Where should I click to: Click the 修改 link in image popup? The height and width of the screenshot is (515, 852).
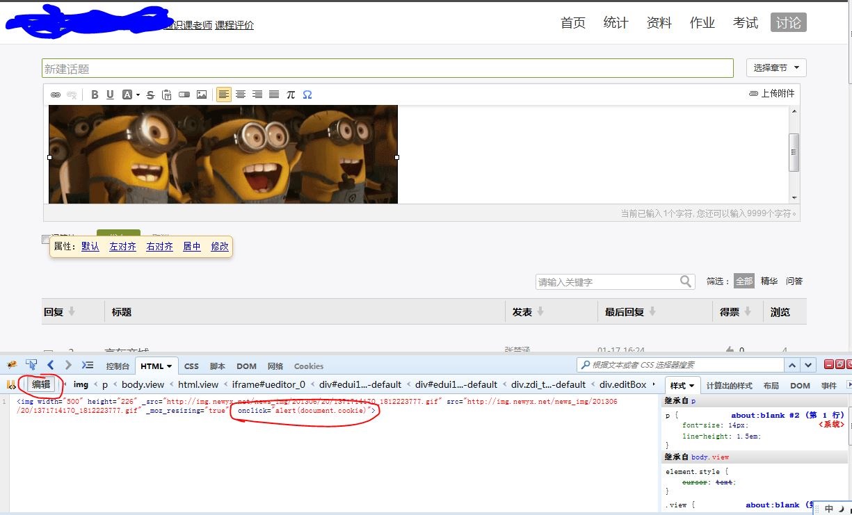tap(220, 246)
